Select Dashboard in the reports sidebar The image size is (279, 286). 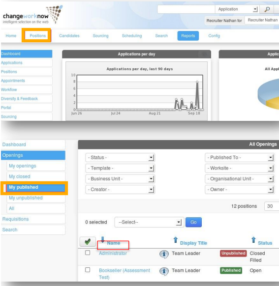click(x=27, y=54)
